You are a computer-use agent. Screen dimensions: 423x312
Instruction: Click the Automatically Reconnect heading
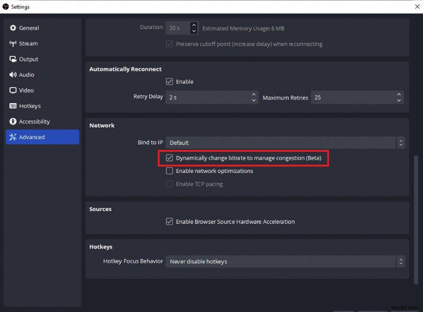pyautogui.click(x=125, y=69)
